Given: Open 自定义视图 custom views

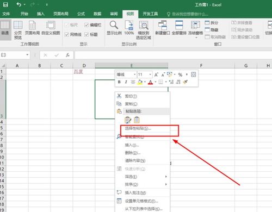Looking at the screenshot, I should click(51, 28).
